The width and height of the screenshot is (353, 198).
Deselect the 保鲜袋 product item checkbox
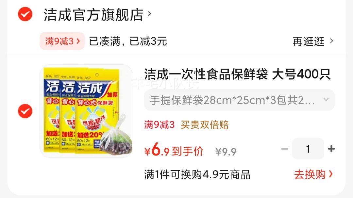[25, 111]
